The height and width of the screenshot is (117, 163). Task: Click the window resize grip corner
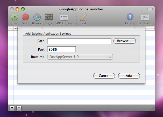pos(152,109)
